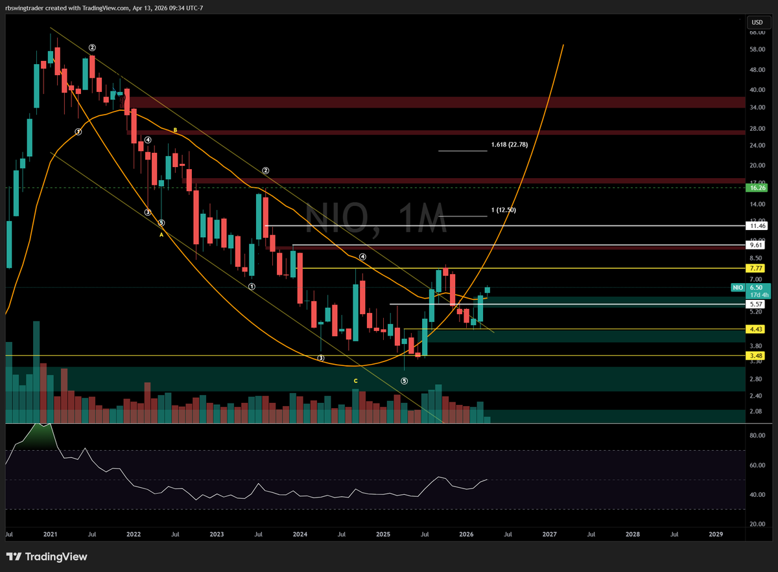Click the Elliott Wave circled 2 marker
Image resolution: width=778 pixels, height=572 pixels.
tap(92, 47)
